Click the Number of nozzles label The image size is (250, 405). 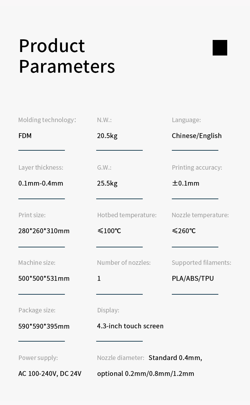click(x=124, y=263)
